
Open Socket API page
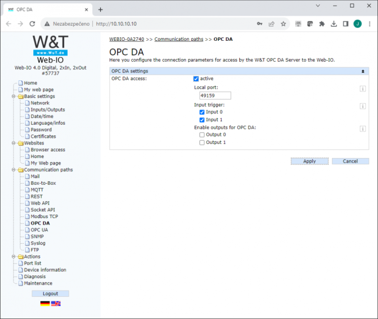(43, 210)
